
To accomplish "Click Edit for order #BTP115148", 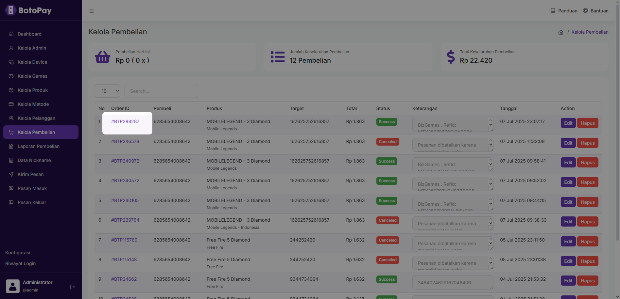I will point(568,261).
